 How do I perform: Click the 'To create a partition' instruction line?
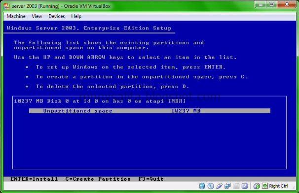tap(142, 77)
